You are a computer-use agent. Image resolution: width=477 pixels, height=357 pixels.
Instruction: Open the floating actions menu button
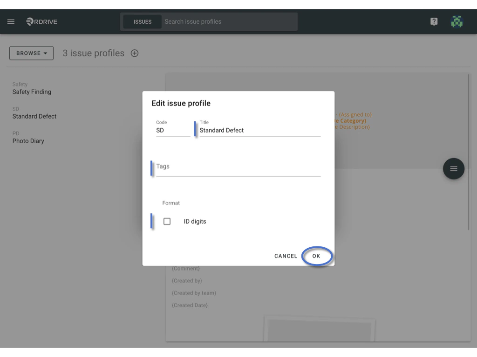(x=453, y=169)
